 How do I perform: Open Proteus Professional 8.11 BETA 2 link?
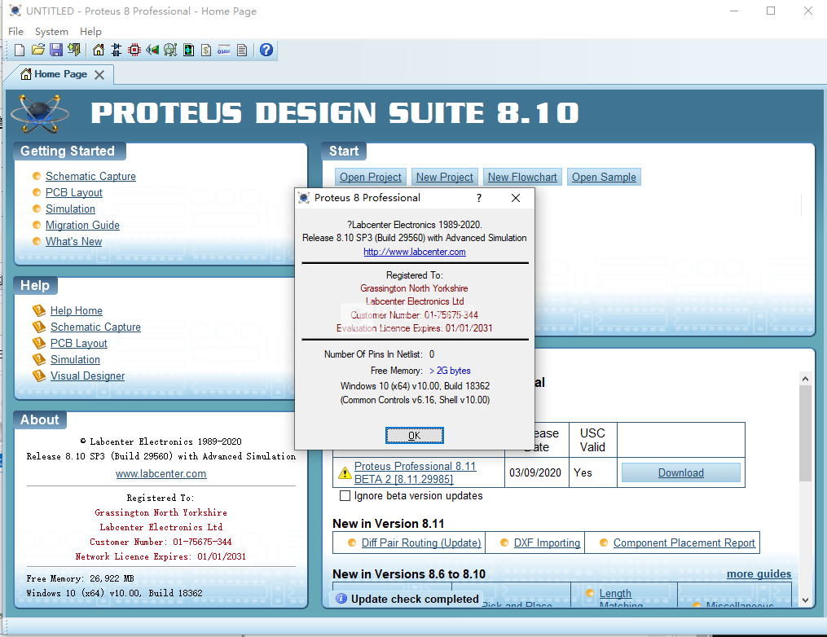pyautogui.click(x=415, y=472)
